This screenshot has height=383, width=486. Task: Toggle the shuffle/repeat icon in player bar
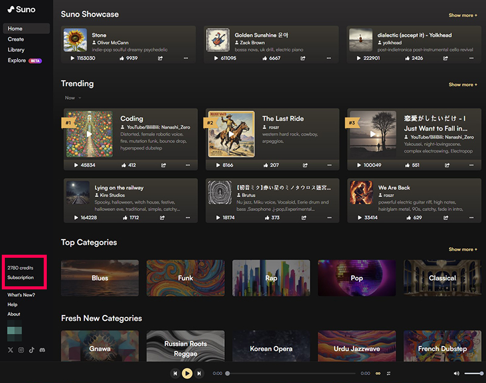coord(388,373)
